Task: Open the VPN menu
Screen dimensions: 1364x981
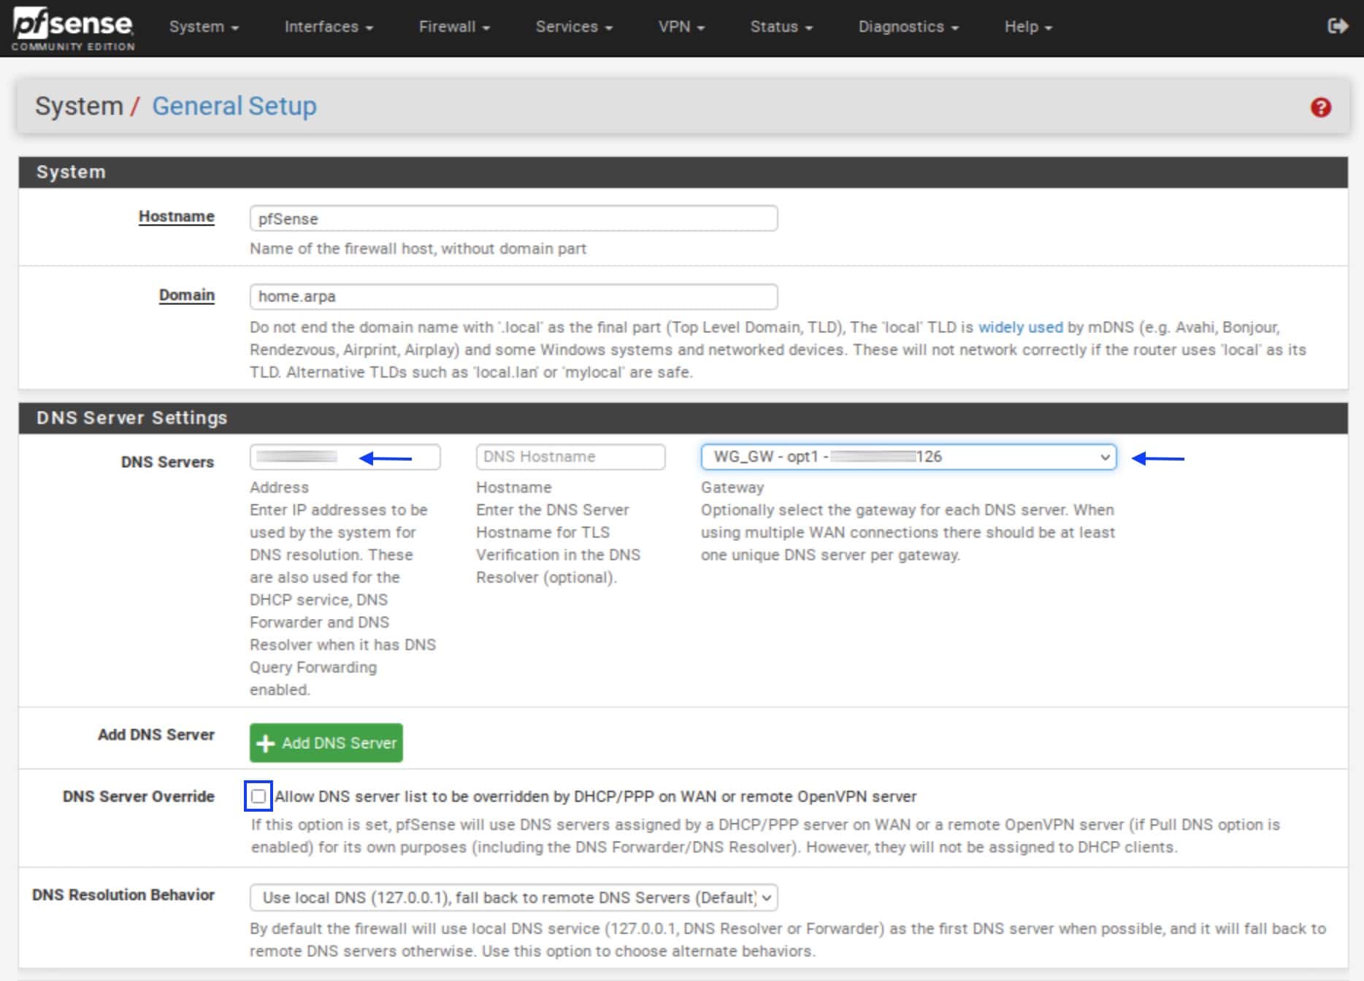Action: (x=681, y=27)
